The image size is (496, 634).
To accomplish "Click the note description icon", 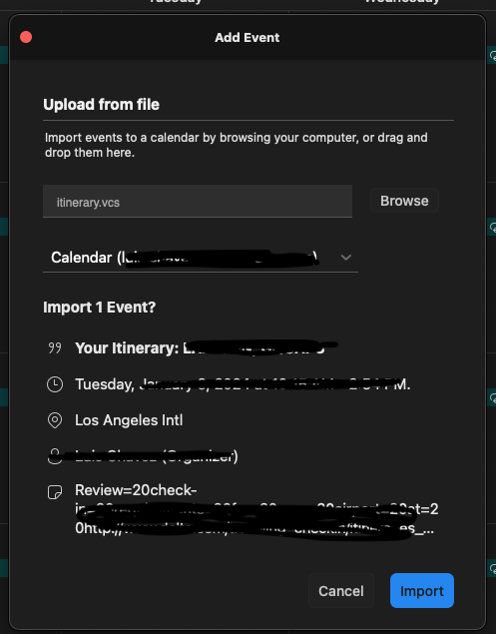I will 55,491.
